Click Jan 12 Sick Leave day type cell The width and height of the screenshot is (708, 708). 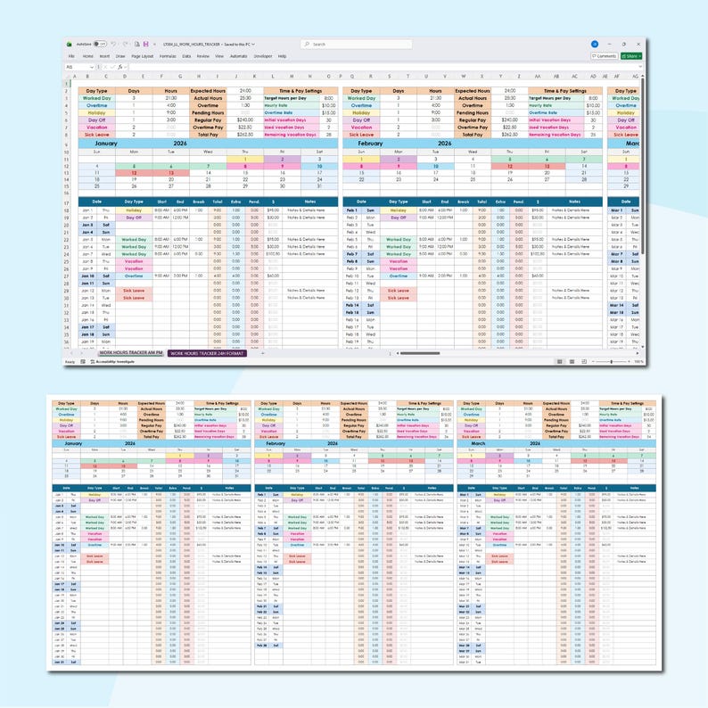click(x=134, y=291)
